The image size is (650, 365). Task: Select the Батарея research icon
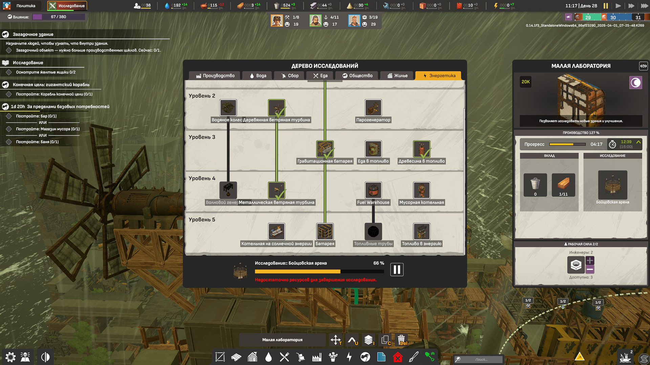pyautogui.click(x=325, y=232)
